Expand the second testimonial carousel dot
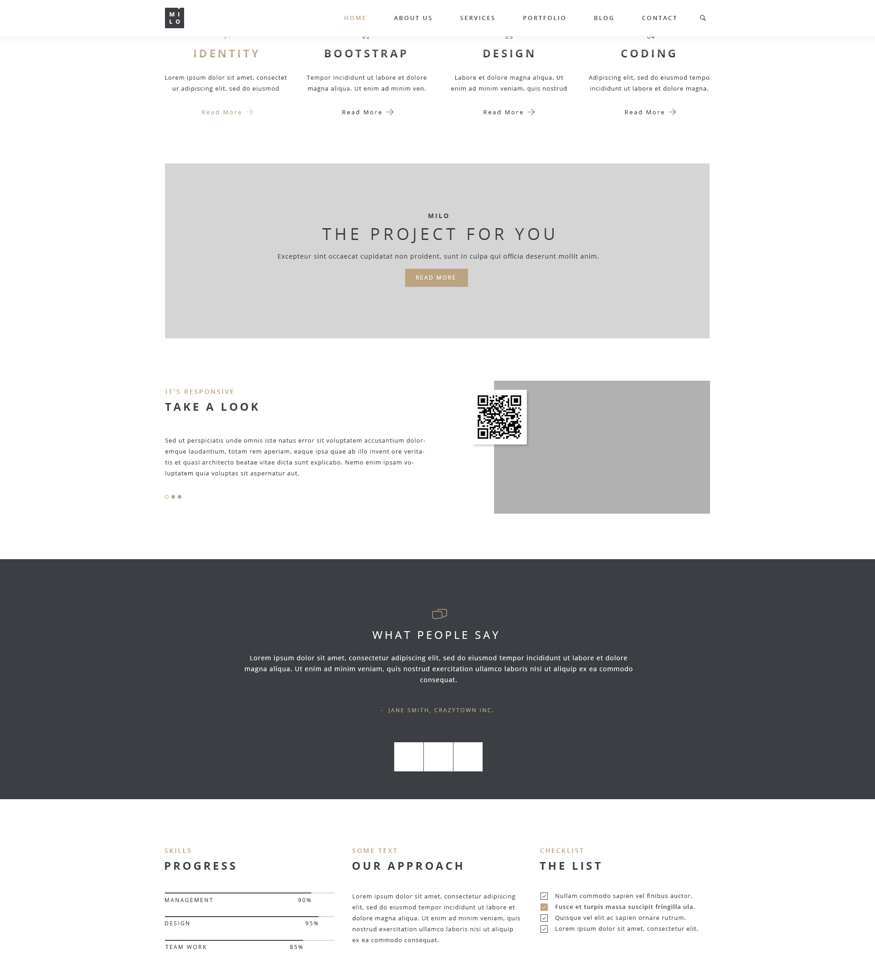875x954 pixels. [438, 756]
